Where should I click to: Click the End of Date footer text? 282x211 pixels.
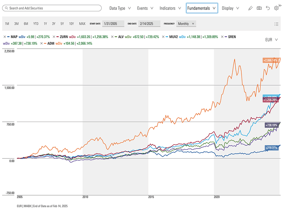[50, 206]
